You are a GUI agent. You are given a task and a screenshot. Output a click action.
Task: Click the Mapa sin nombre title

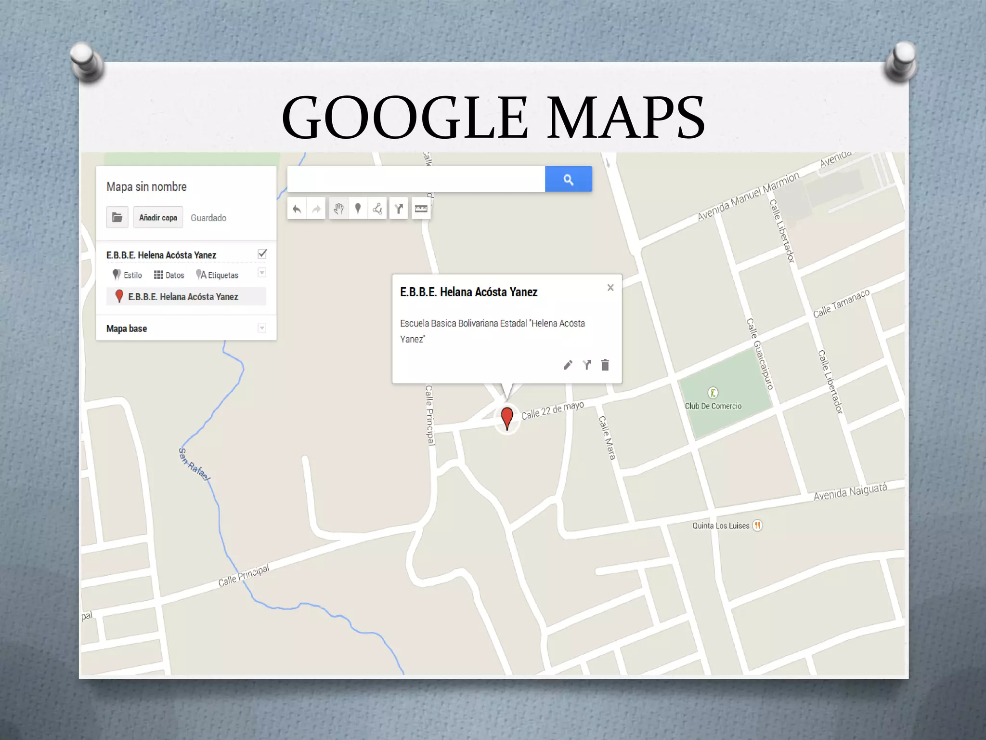[x=146, y=187]
